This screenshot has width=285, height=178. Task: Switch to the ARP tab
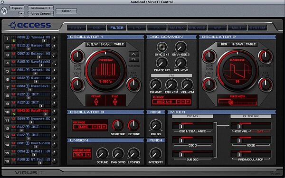tap(217, 28)
